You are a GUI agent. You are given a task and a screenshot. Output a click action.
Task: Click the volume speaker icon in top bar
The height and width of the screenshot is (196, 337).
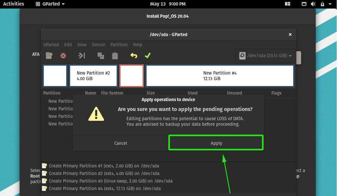click(313, 4)
